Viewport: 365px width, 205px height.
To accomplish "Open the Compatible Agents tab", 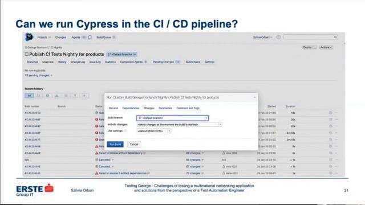I will [133, 62].
